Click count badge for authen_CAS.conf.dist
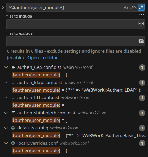 [142, 67]
